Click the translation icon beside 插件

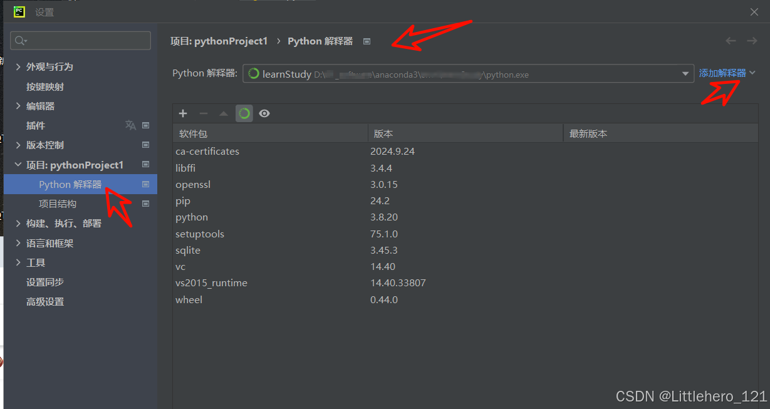coord(130,125)
